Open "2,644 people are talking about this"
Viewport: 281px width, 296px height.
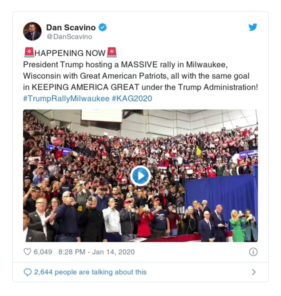[x=90, y=272]
